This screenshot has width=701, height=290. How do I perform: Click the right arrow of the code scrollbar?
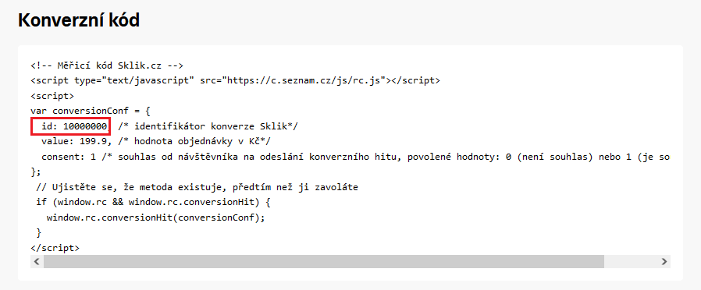pos(664,261)
